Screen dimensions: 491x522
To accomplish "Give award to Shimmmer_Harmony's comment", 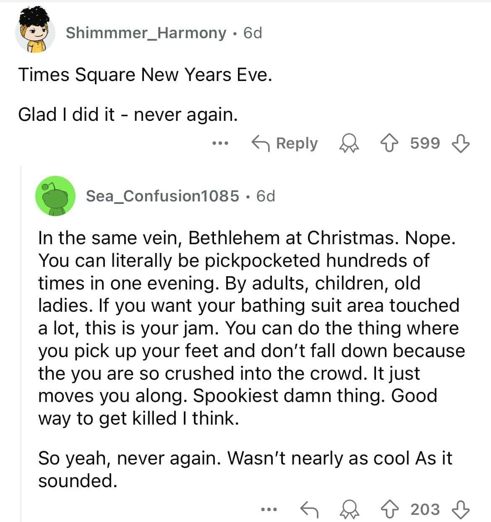I will tap(348, 144).
